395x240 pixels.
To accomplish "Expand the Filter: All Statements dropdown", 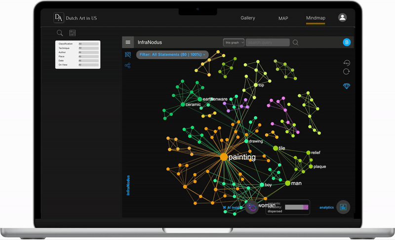I will [x=172, y=55].
